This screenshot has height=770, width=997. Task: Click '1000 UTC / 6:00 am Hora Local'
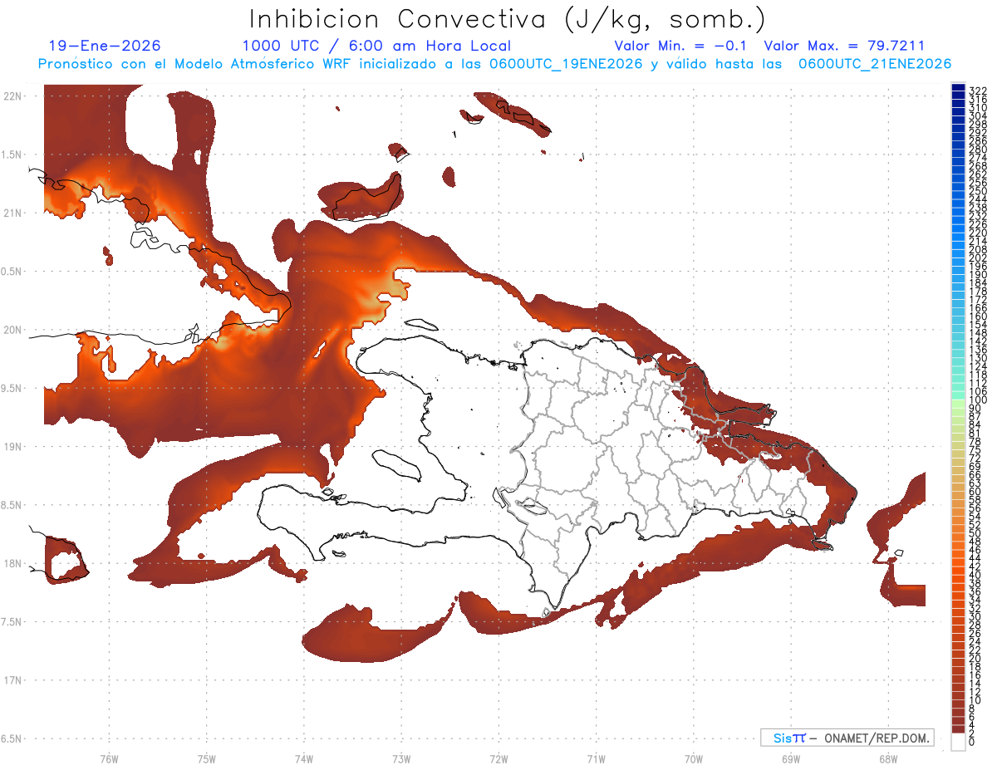coord(376,46)
